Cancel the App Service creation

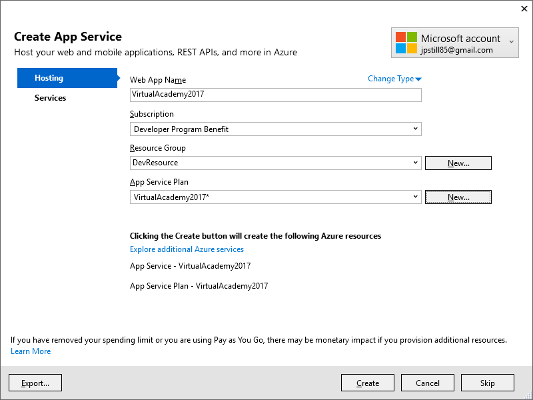pyautogui.click(x=428, y=383)
